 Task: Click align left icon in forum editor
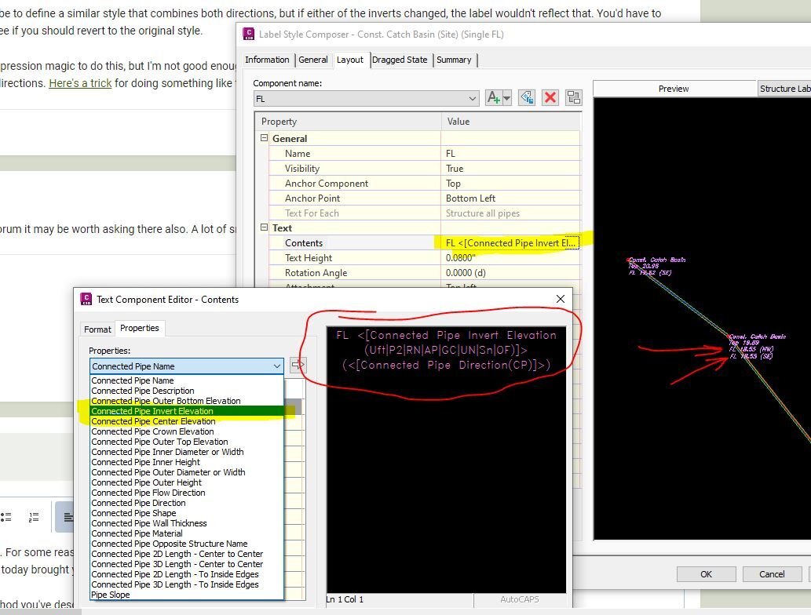(x=68, y=517)
